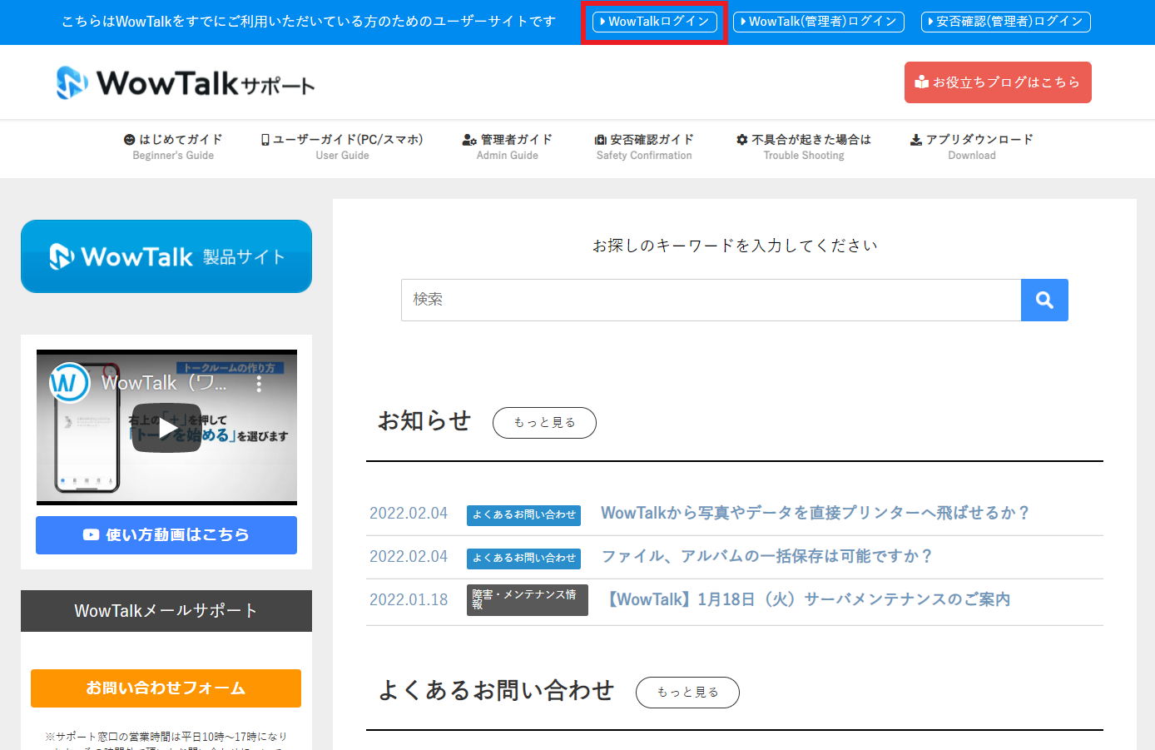Click inside the 検索 search field
The height and width of the screenshot is (750, 1155).
707,300
